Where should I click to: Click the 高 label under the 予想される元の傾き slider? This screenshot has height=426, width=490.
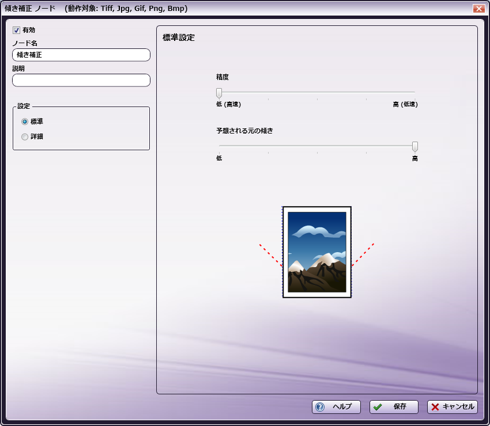[x=414, y=158]
